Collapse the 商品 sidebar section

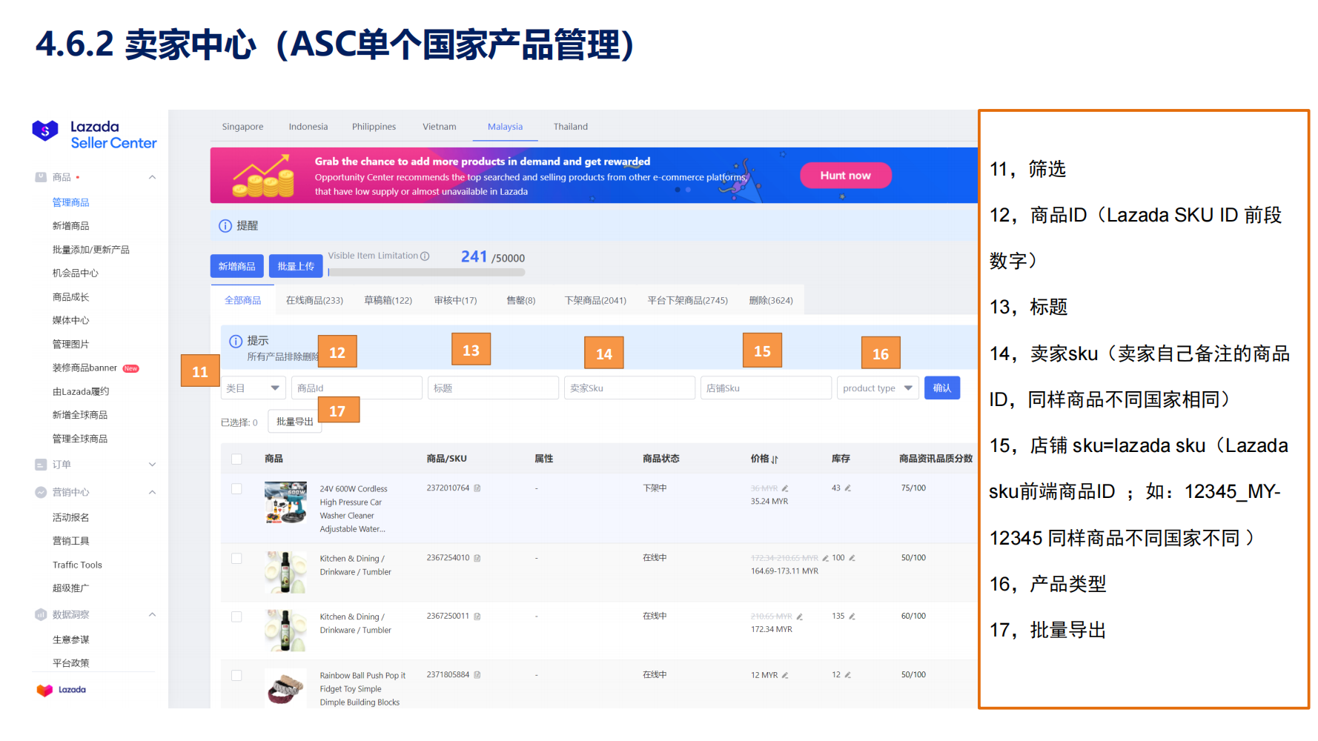[x=152, y=177]
